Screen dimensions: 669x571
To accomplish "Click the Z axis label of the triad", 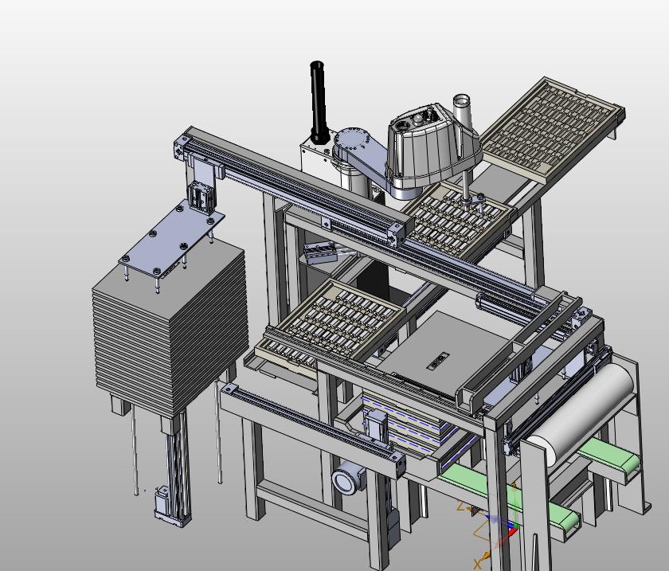I will 460,506.
